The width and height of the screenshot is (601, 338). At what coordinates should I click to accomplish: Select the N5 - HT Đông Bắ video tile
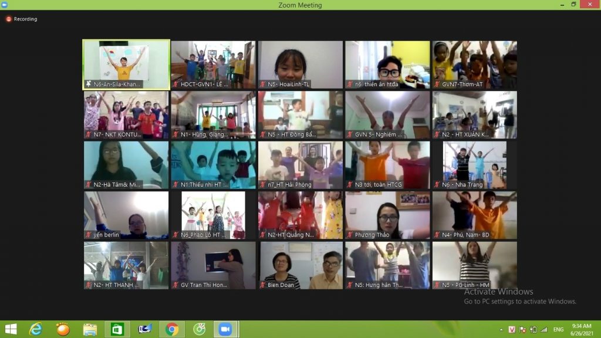pyautogui.click(x=300, y=115)
